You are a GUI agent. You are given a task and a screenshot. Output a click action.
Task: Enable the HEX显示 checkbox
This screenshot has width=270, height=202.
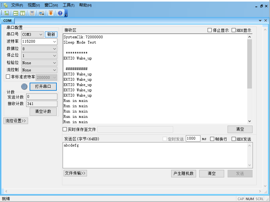[x=234, y=30]
